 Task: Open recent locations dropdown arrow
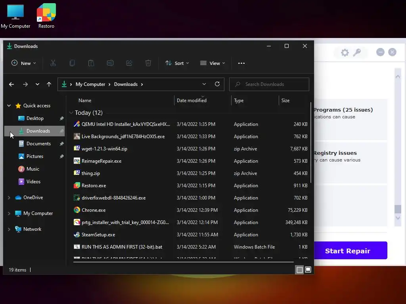click(x=37, y=84)
